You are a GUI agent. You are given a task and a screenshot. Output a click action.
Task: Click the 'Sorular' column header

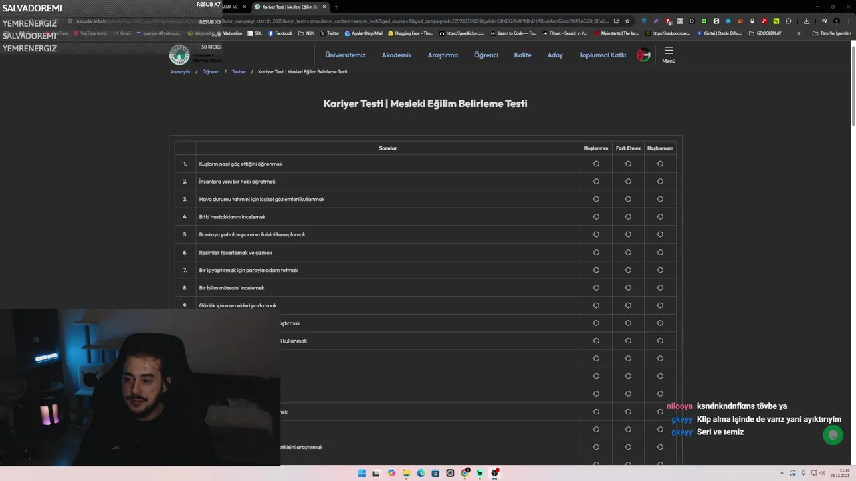coord(388,148)
